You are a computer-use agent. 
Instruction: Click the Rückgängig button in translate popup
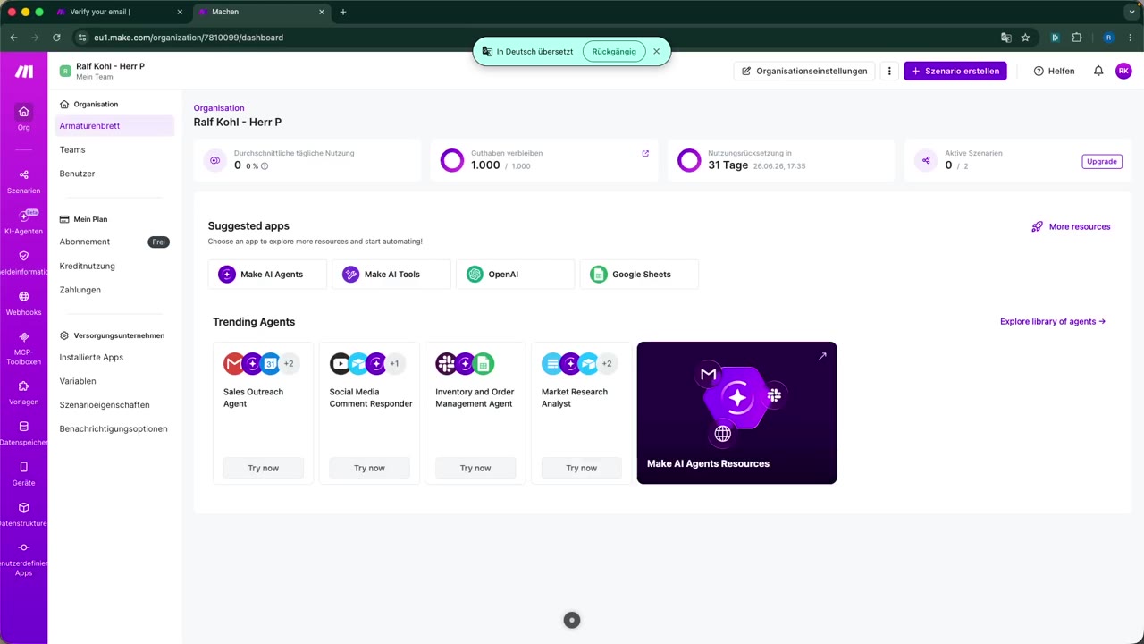(614, 52)
